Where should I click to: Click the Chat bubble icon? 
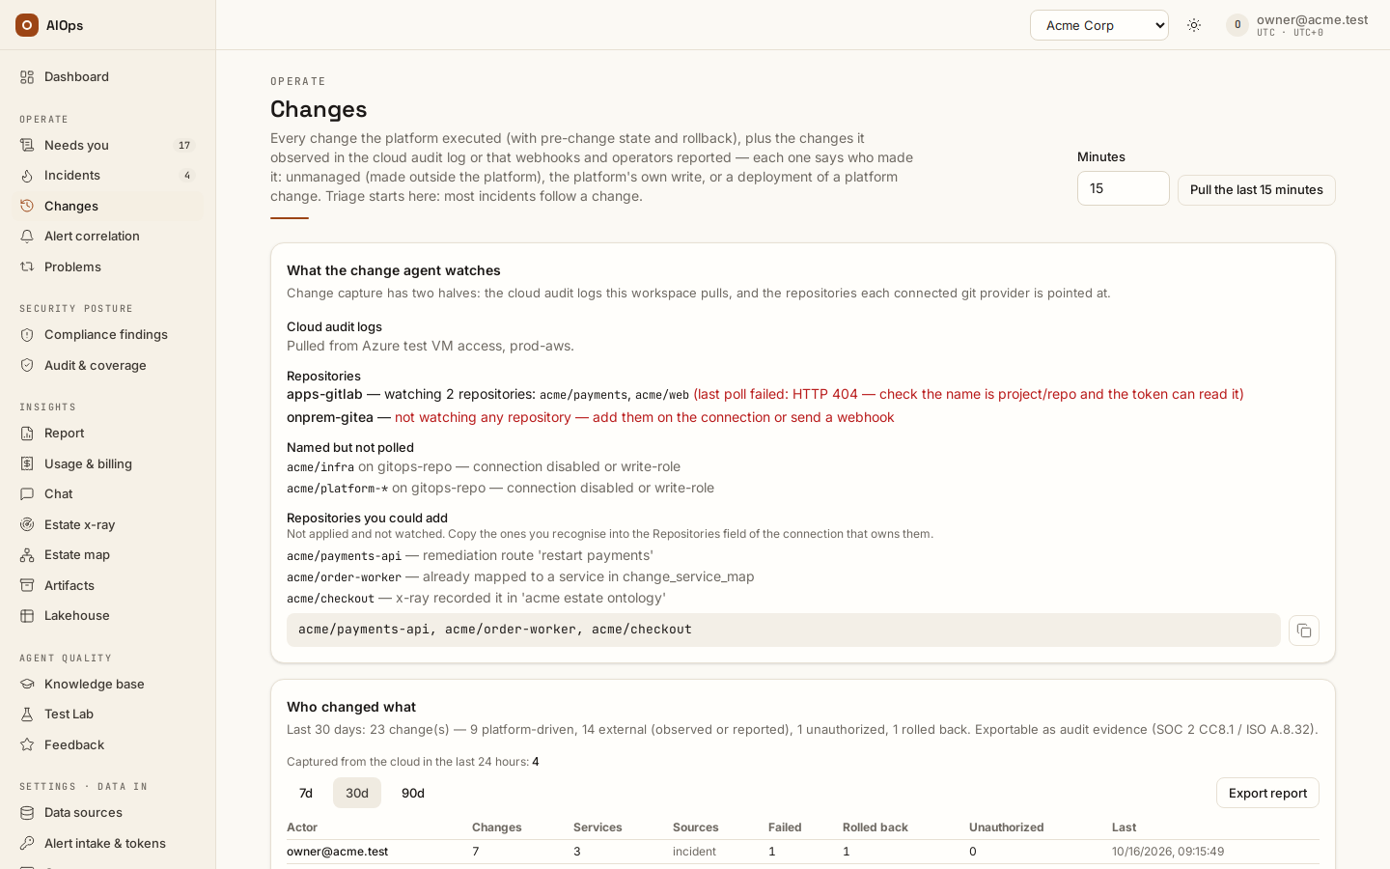click(x=27, y=494)
